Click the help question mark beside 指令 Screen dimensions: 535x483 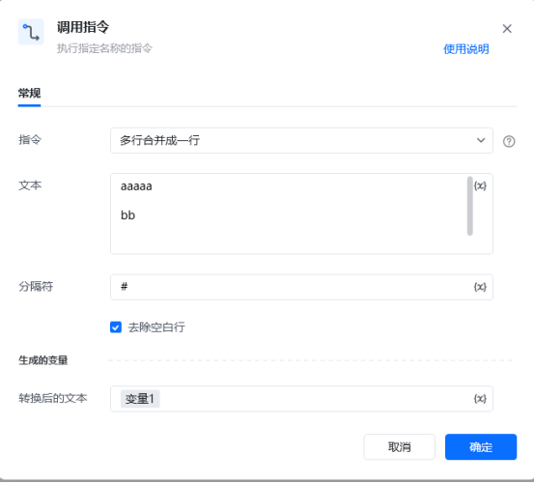(x=509, y=141)
